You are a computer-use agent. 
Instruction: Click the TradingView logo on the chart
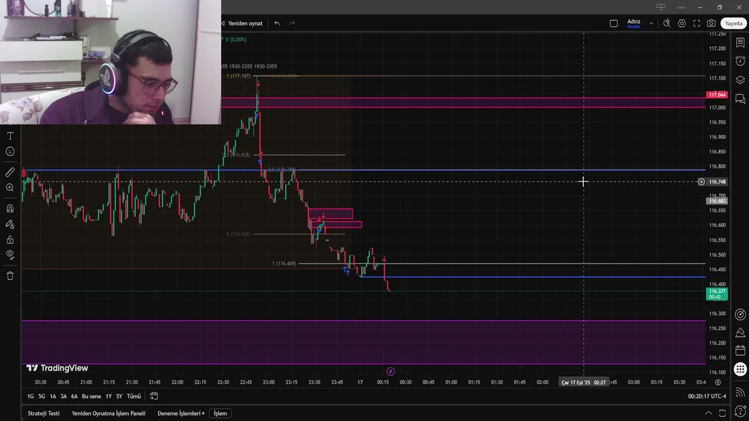click(x=57, y=368)
